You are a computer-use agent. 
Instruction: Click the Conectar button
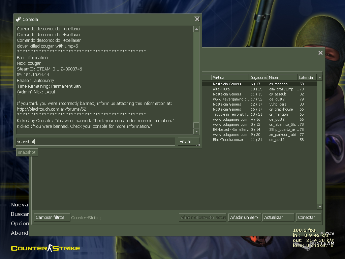pyautogui.click(x=309, y=218)
